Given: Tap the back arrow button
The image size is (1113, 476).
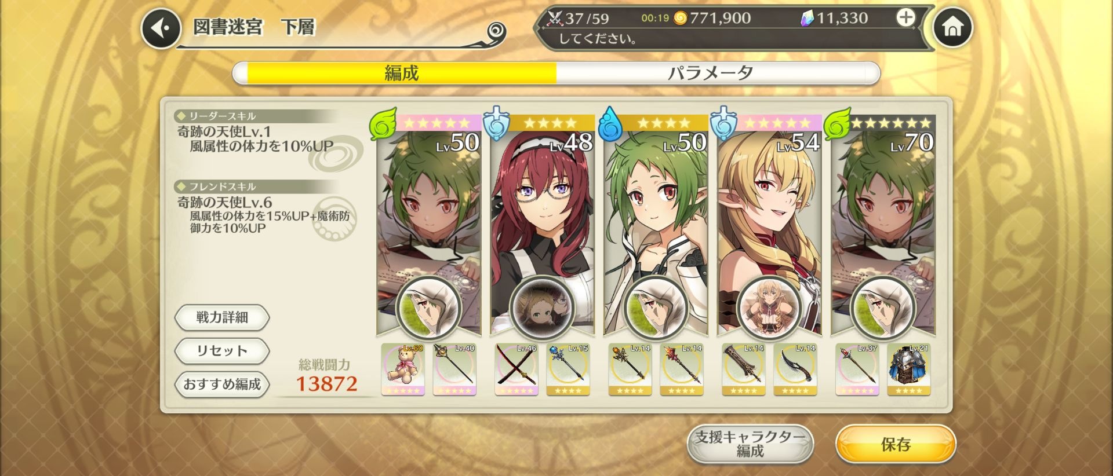Looking at the screenshot, I should click(x=161, y=28).
